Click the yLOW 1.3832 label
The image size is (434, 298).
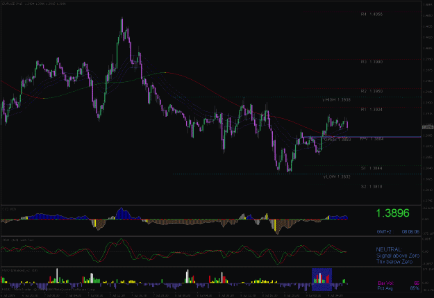[337, 176]
